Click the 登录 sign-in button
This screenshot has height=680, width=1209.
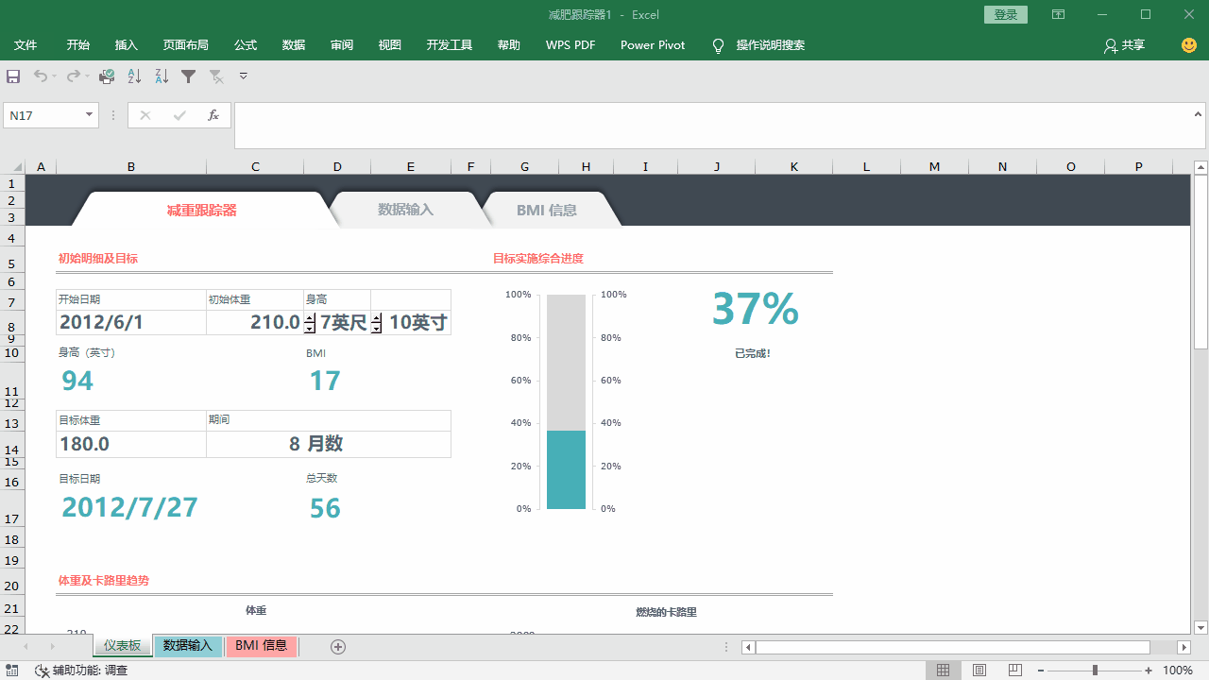tap(1006, 15)
